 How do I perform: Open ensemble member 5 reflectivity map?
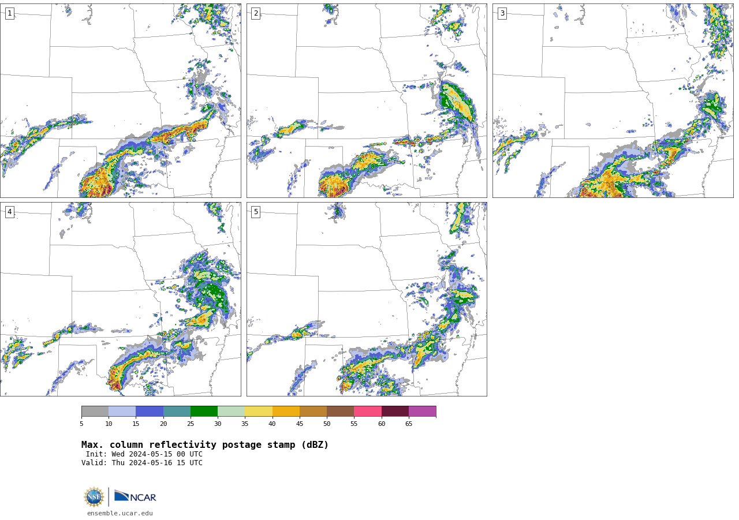pyautogui.click(x=367, y=299)
